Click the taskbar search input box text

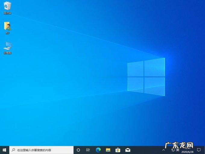(x=34, y=150)
